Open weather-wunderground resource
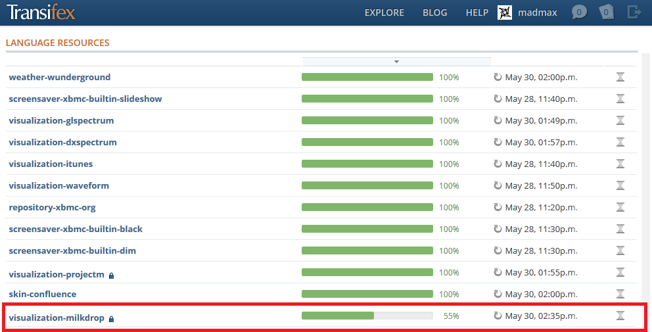652x332 pixels. click(x=59, y=77)
